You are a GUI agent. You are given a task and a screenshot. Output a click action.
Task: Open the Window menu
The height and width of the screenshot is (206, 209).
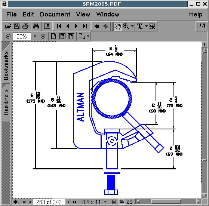click(108, 14)
